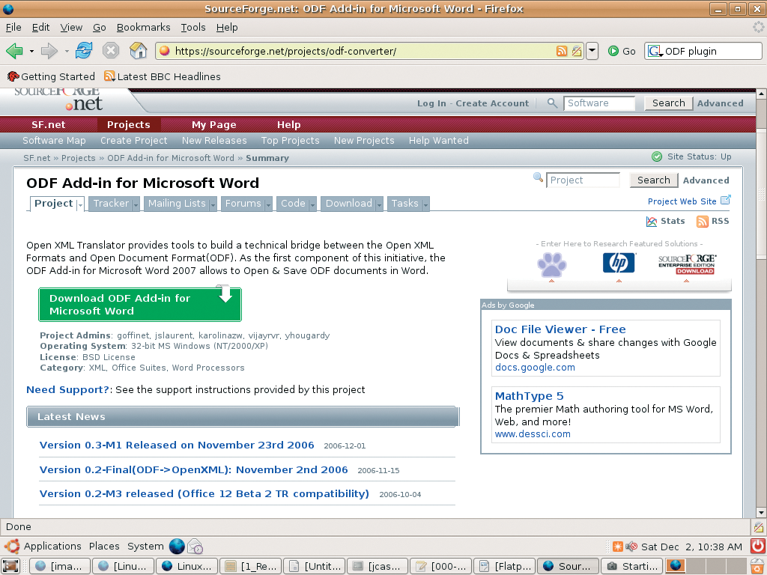The height and width of the screenshot is (575, 767).
Task: Launch the mail client envelope panel icon
Action: (x=195, y=546)
